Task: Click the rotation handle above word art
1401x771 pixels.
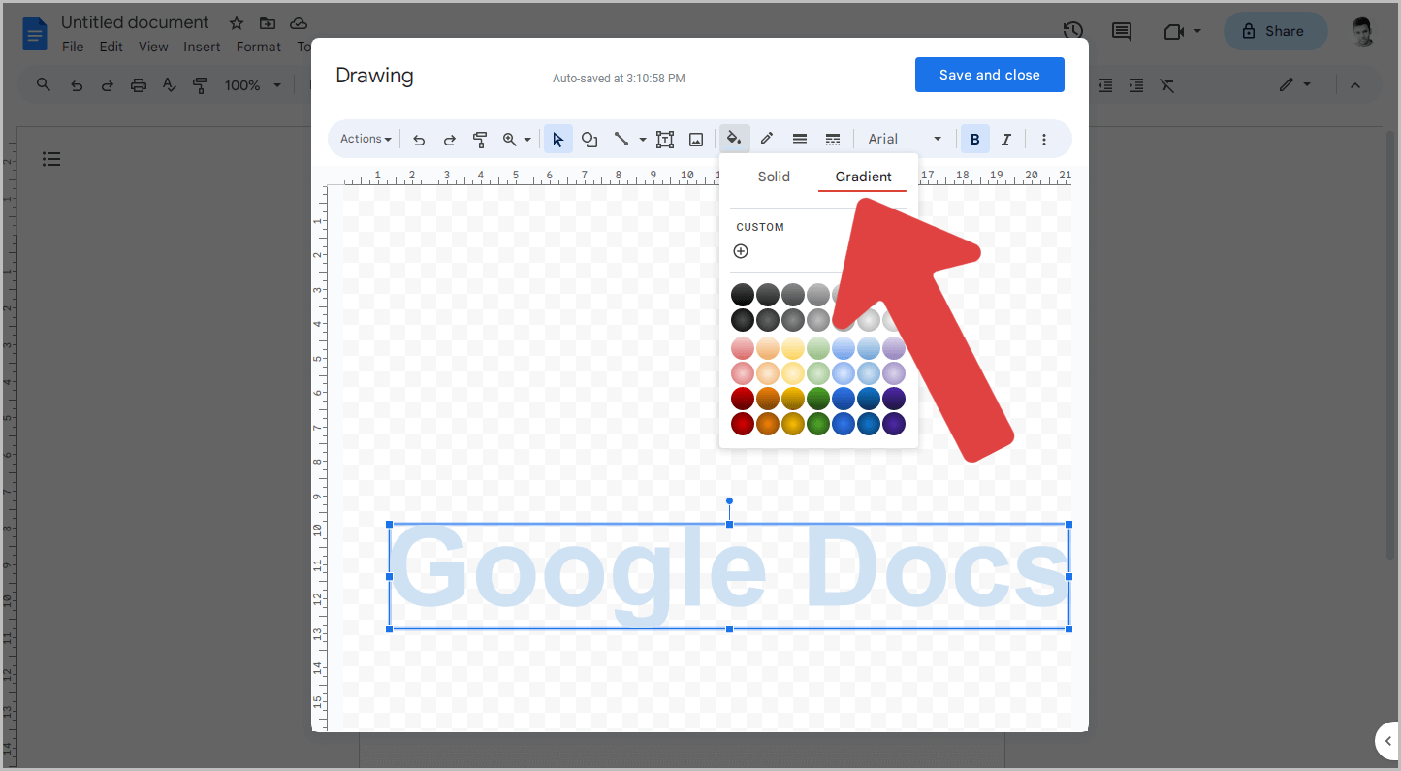Action: [729, 501]
